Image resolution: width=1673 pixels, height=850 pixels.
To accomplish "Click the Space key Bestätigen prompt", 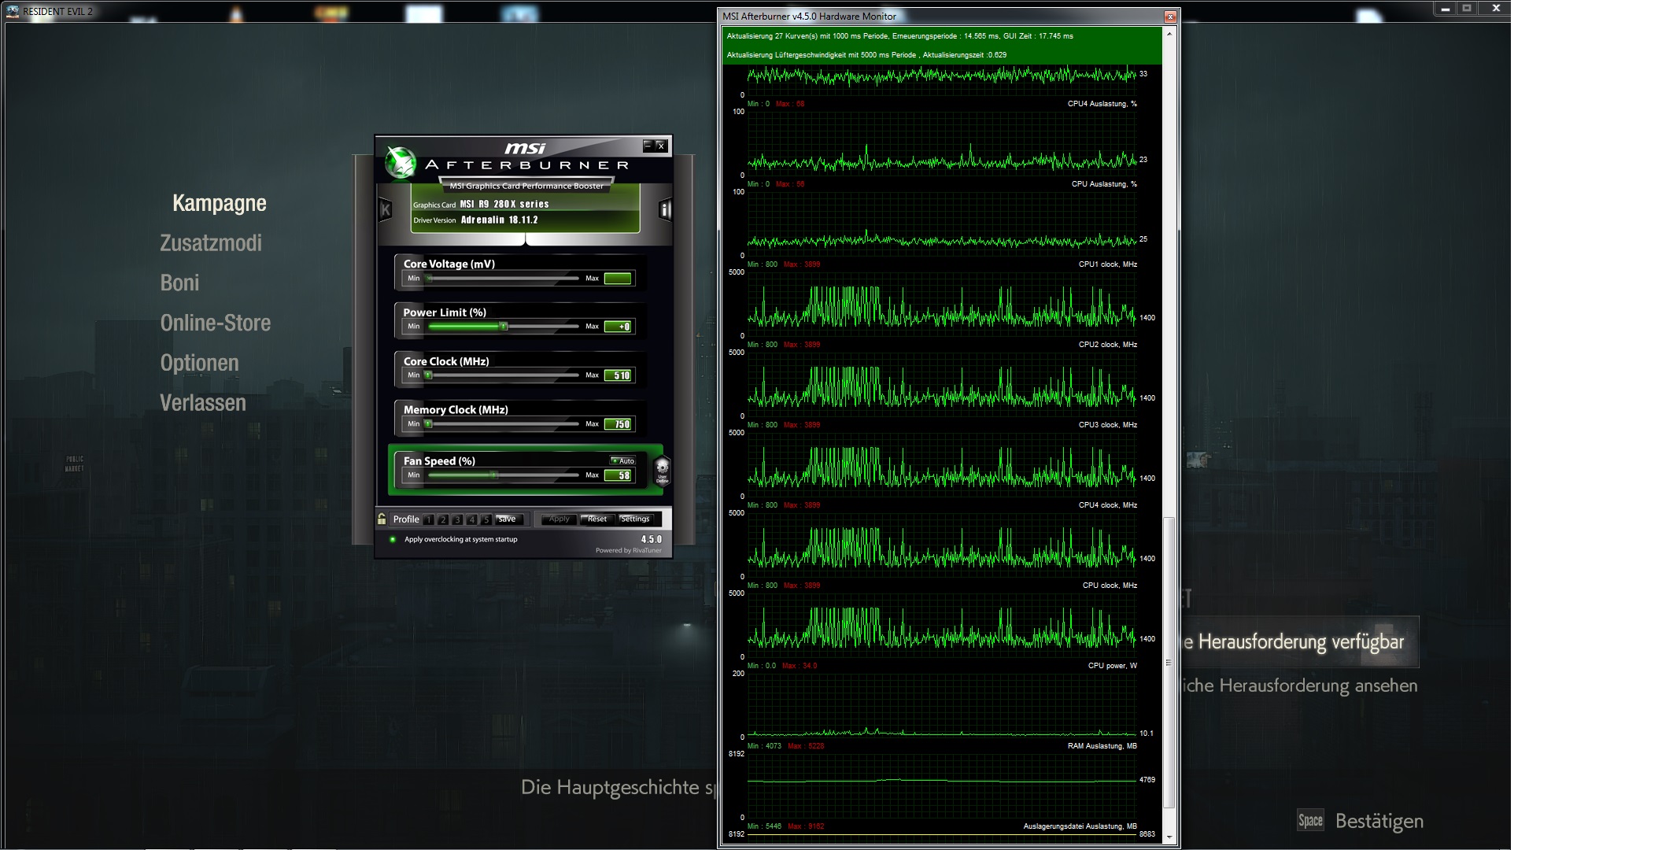I will pyautogui.click(x=1361, y=821).
